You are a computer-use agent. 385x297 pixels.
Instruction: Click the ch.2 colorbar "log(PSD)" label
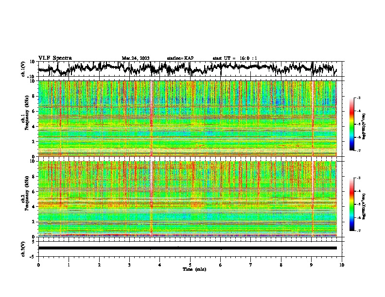[x=364, y=206]
